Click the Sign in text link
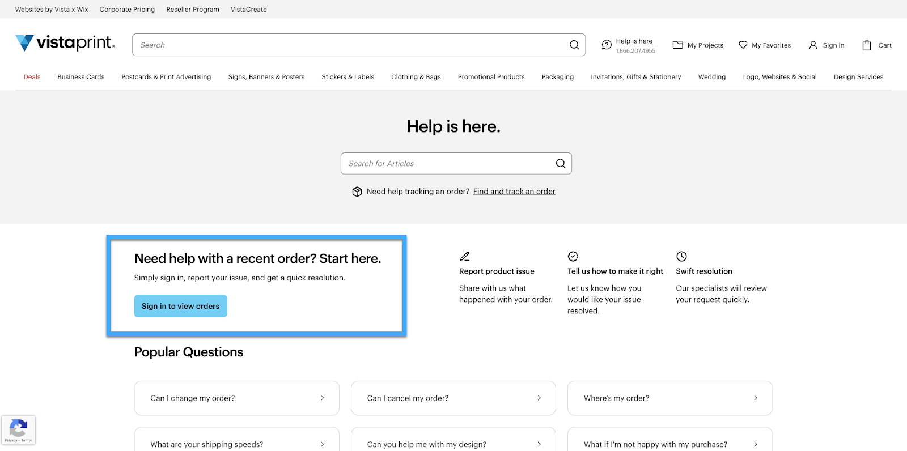The width and height of the screenshot is (907, 451). (x=833, y=45)
